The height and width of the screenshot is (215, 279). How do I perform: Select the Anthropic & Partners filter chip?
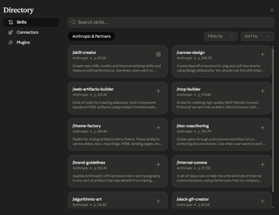(91, 36)
